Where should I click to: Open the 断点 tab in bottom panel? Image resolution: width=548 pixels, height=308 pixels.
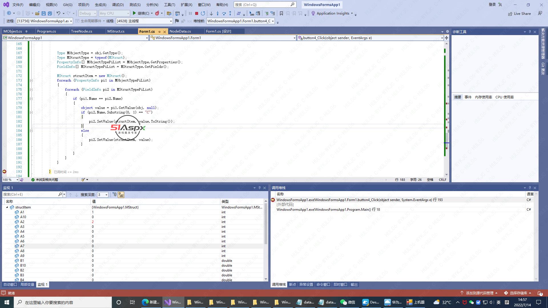click(292, 285)
